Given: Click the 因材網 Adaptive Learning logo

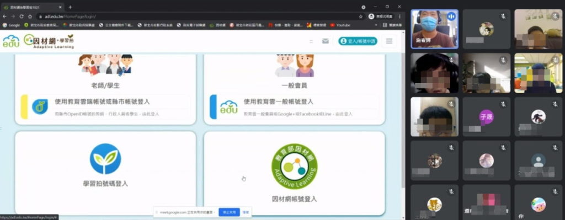Looking at the screenshot, I should coord(49,41).
